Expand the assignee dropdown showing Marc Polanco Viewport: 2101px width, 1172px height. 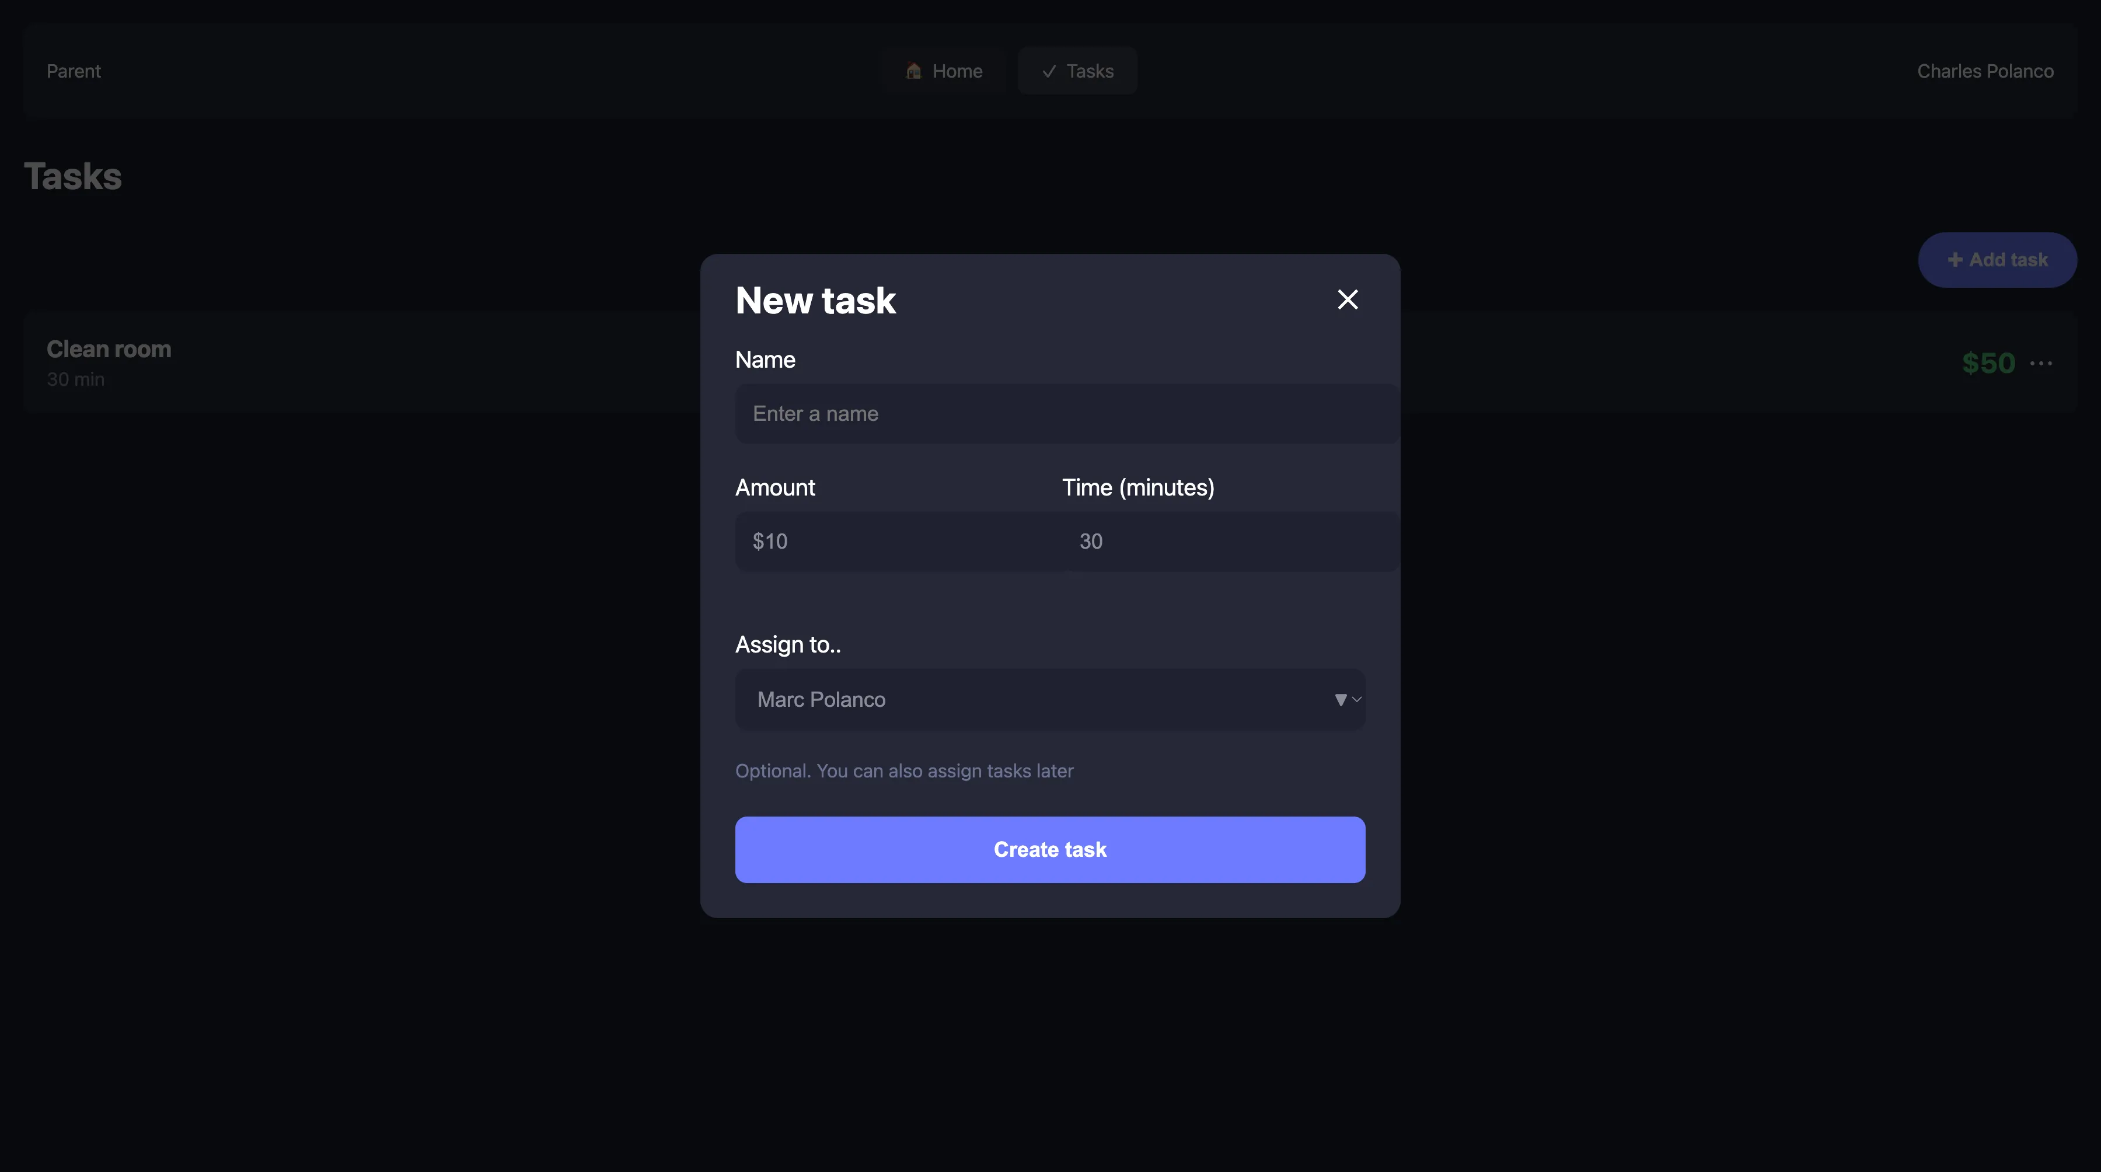pyautogui.click(x=1050, y=699)
